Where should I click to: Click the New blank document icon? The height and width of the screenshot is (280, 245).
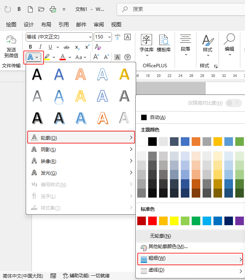[30, 9]
